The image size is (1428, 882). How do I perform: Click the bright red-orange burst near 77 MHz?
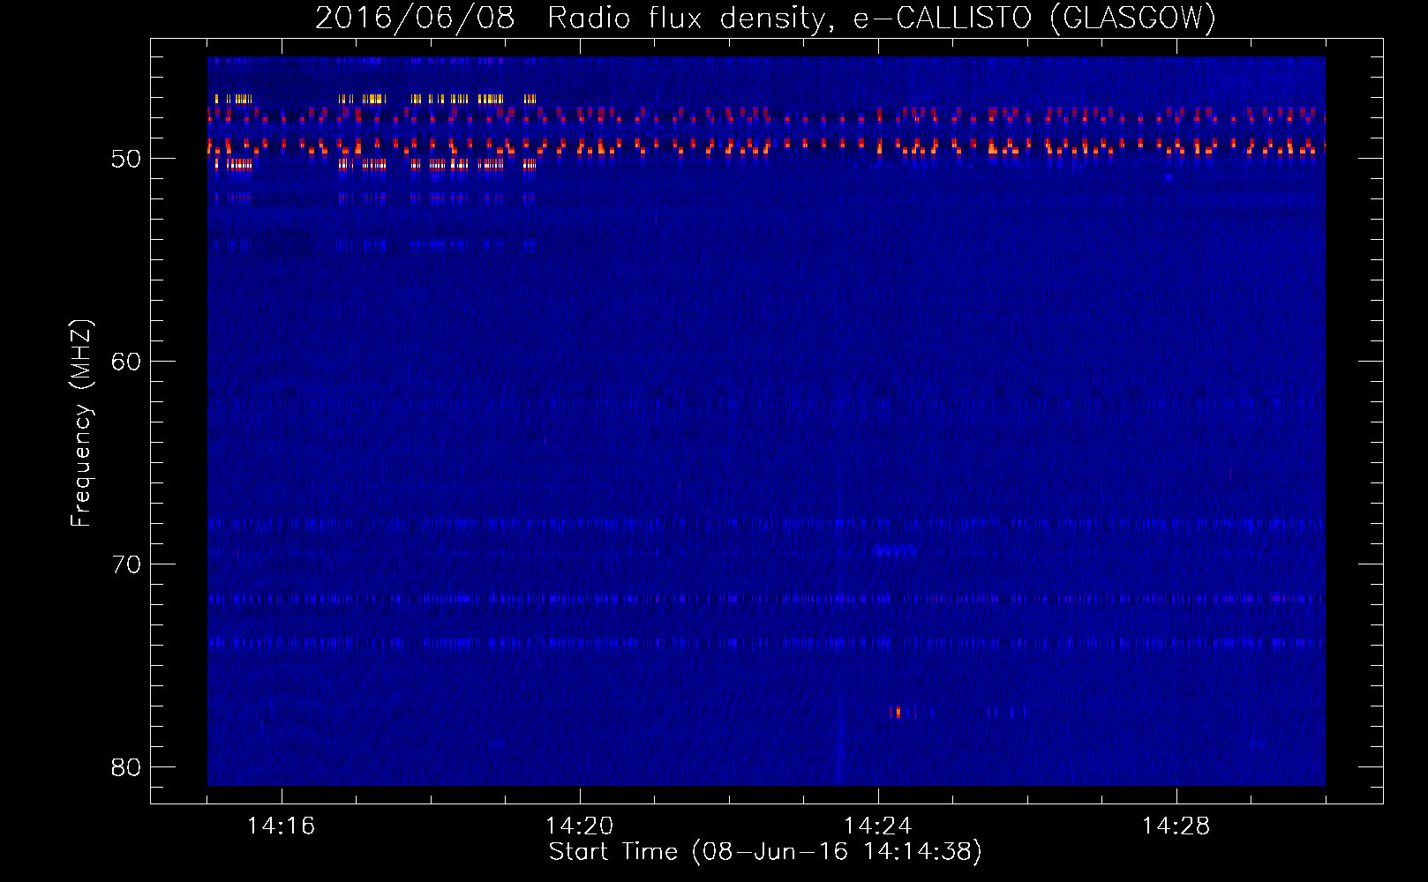pyautogui.click(x=897, y=712)
